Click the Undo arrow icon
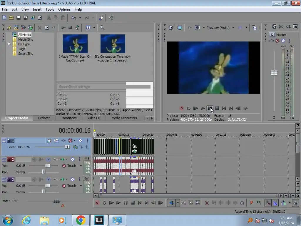Viewport: 301px width, 226px height. click(73, 18)
